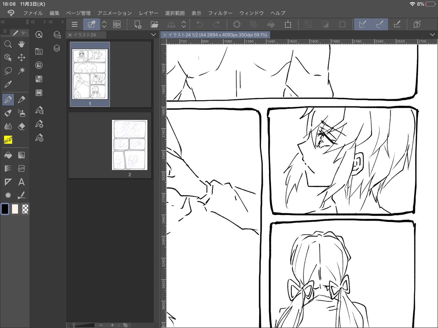Select page 1 thumbnail in page manager
The height and width of the screenshot is (328, 438).
(89, 74)
